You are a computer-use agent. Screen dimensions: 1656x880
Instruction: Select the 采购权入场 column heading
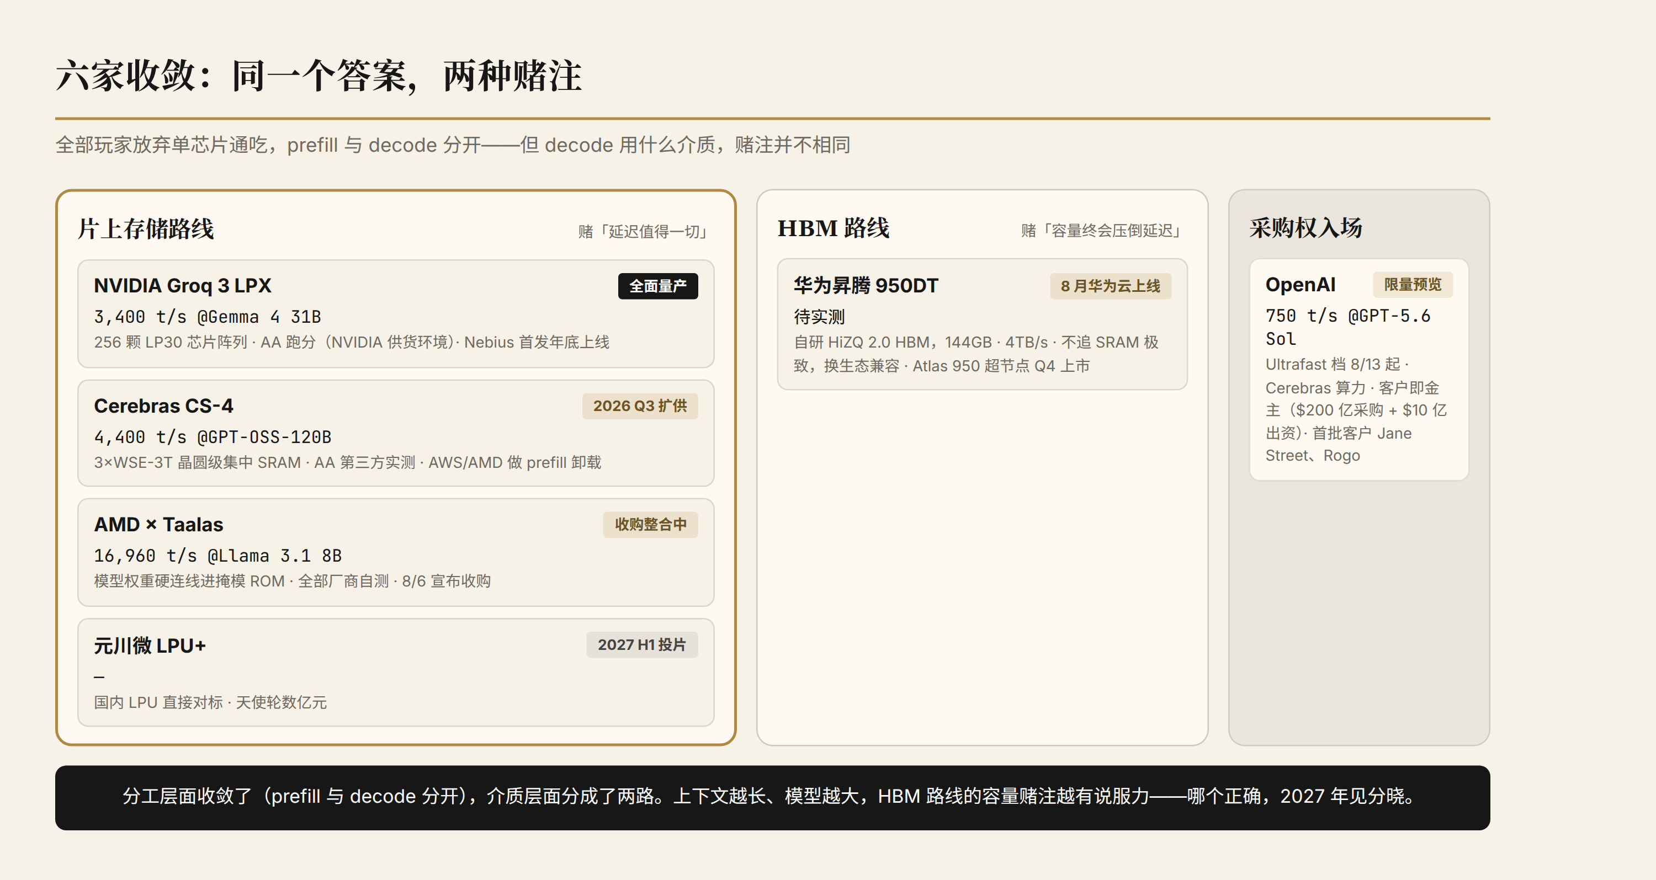(x=1305, y=228)
